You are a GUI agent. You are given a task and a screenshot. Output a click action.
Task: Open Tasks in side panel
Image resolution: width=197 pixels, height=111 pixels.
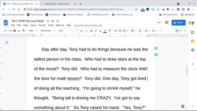click(193, 50)
